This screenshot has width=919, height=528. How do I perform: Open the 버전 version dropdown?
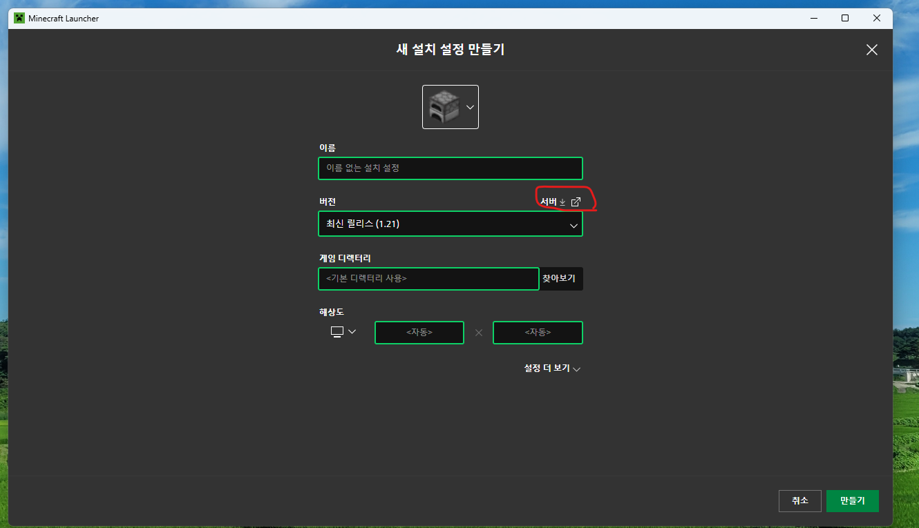point(451,224)
